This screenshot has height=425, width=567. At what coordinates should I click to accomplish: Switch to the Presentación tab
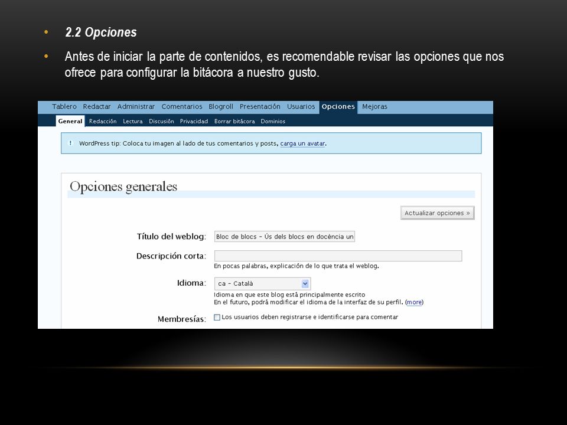[260, 107]
